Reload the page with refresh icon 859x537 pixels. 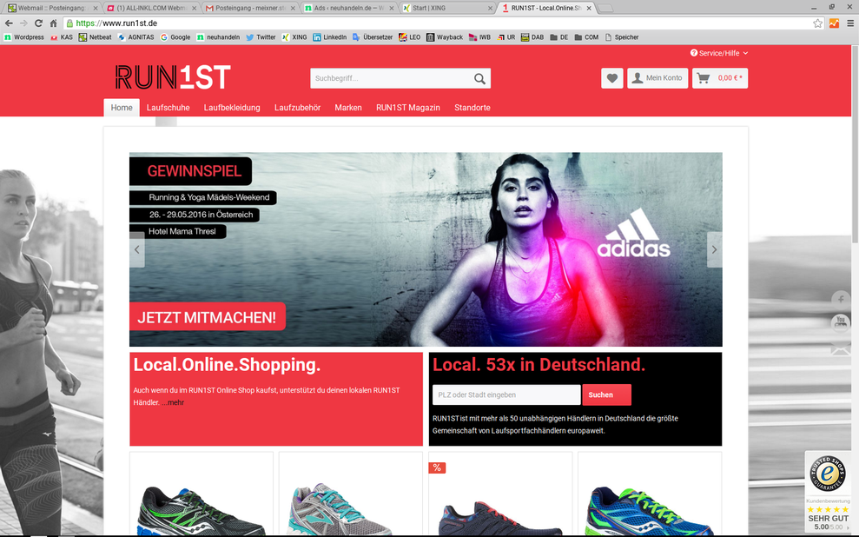click(38, 23)
